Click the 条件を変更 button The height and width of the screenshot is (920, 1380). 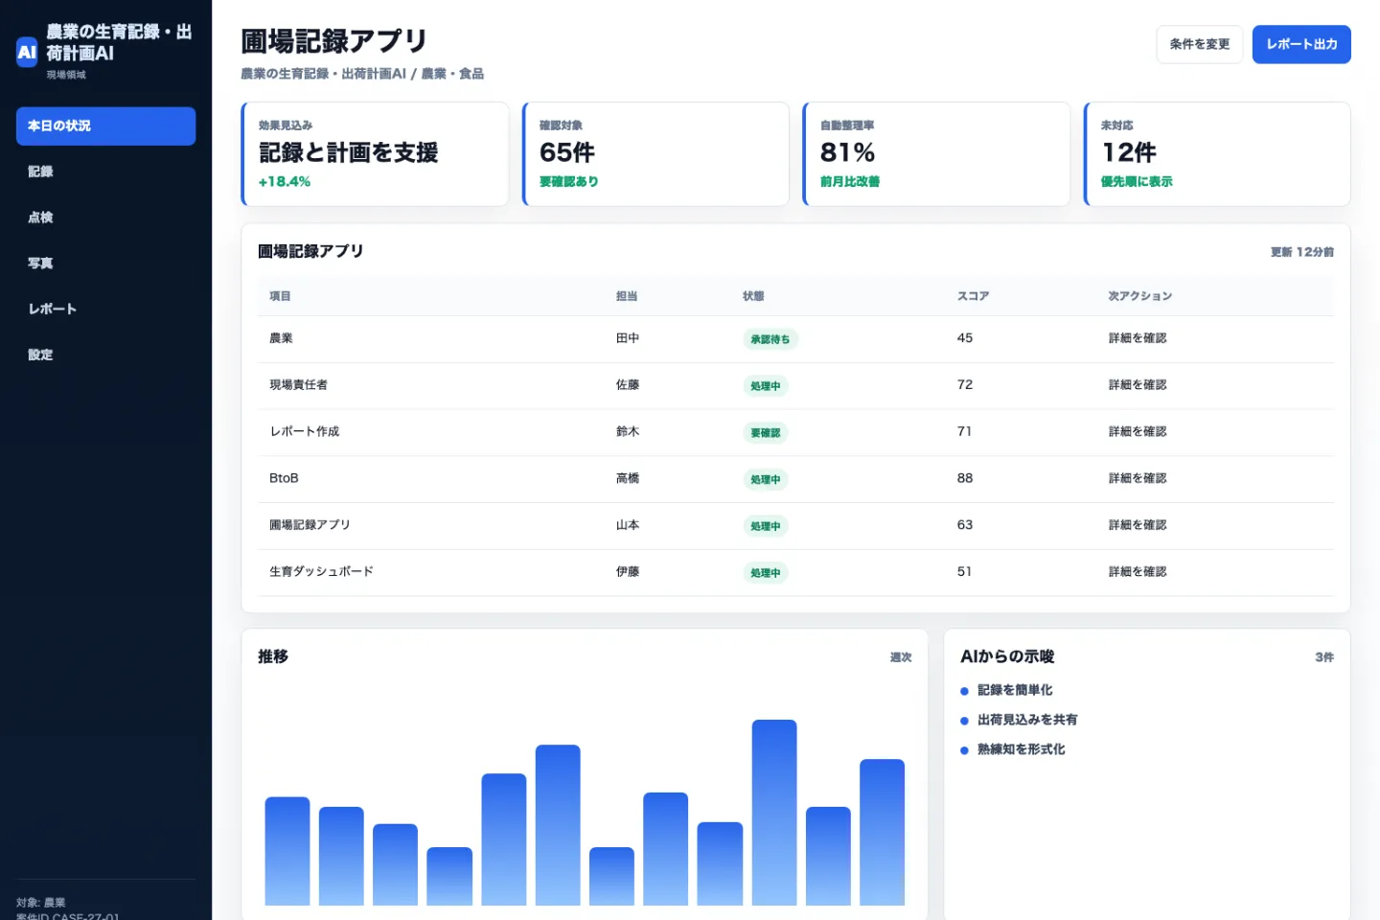coord(1200,44)
